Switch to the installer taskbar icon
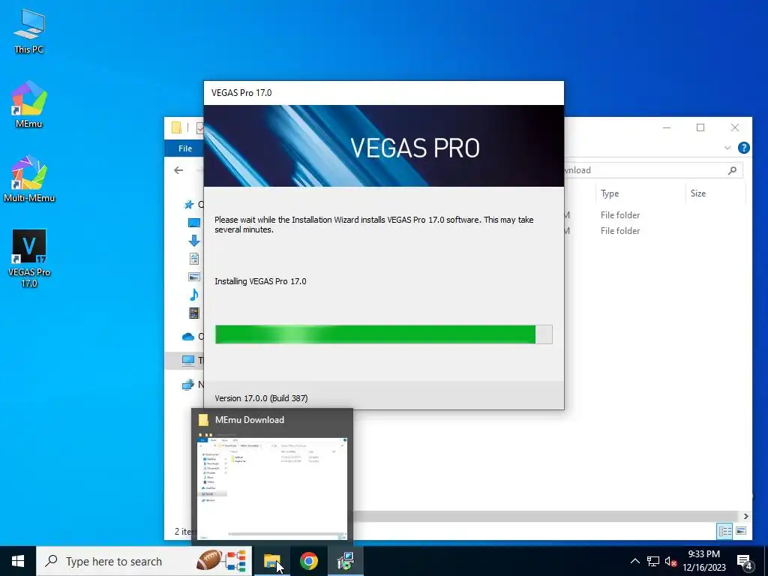The height and width of the screenshot is (576, 768). (346, 561)
